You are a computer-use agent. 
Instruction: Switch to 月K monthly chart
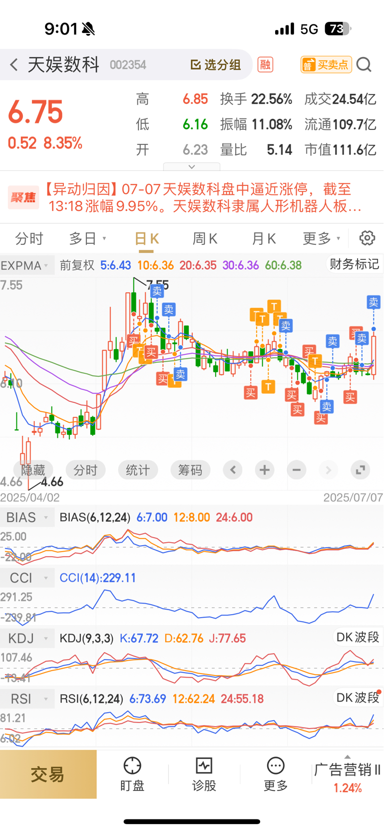point(264,239)
